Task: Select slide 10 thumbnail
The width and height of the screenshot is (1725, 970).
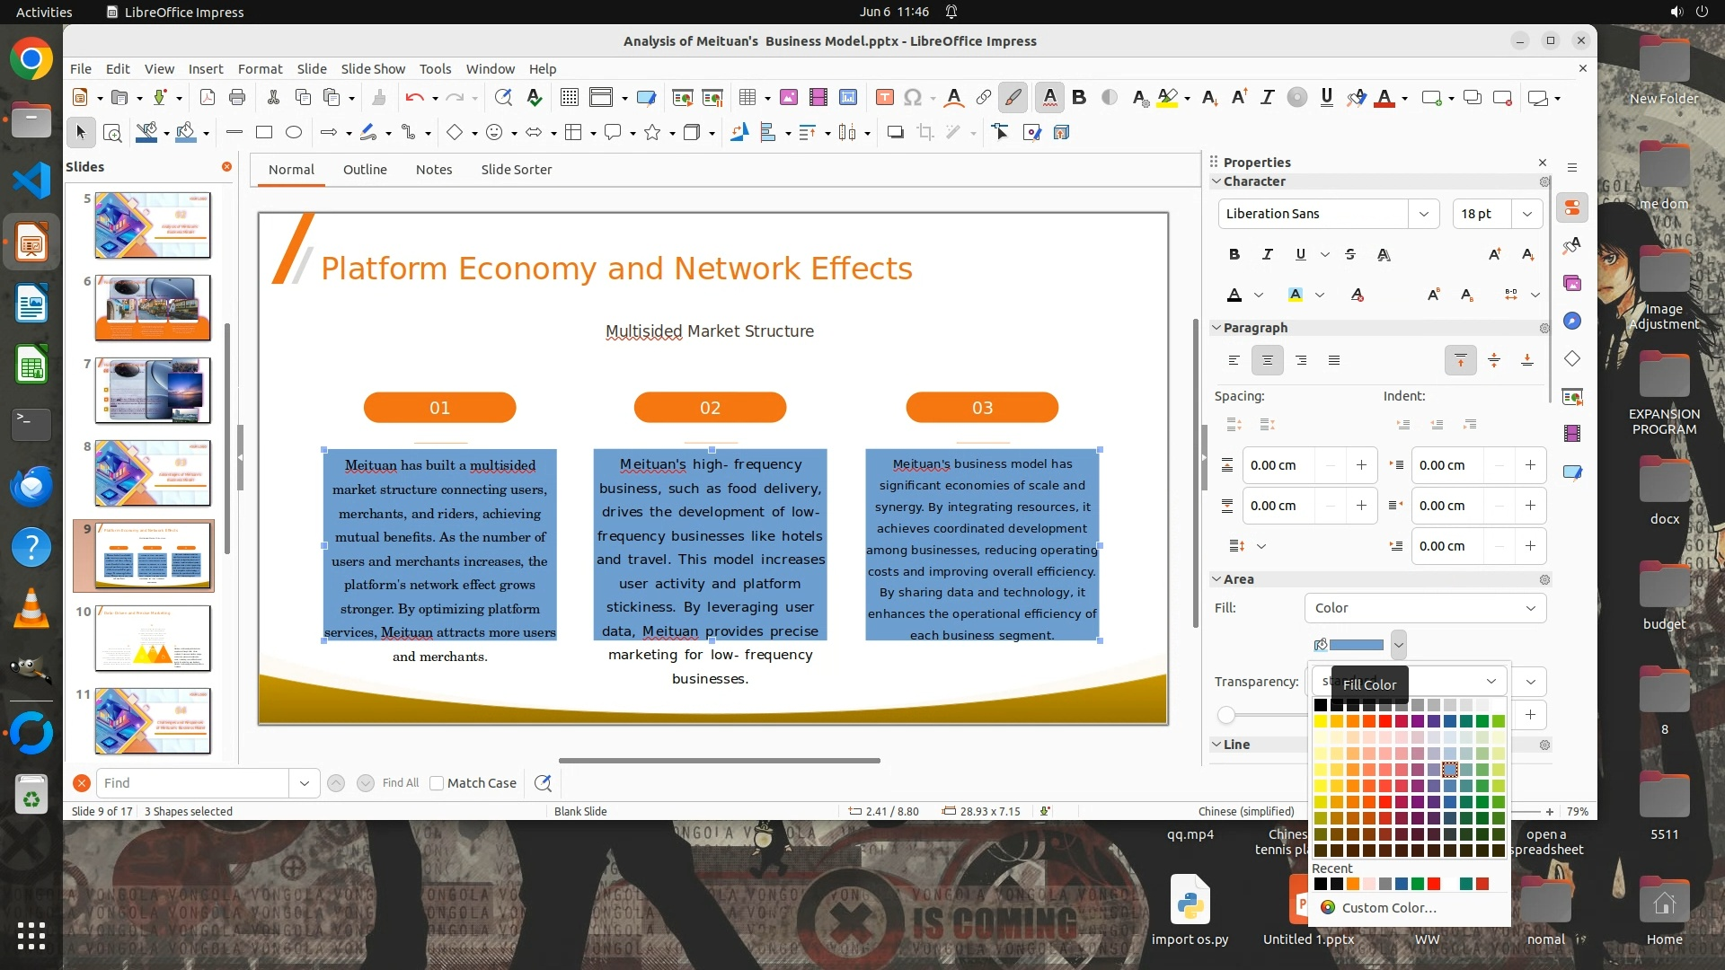Action: (153, 638)
